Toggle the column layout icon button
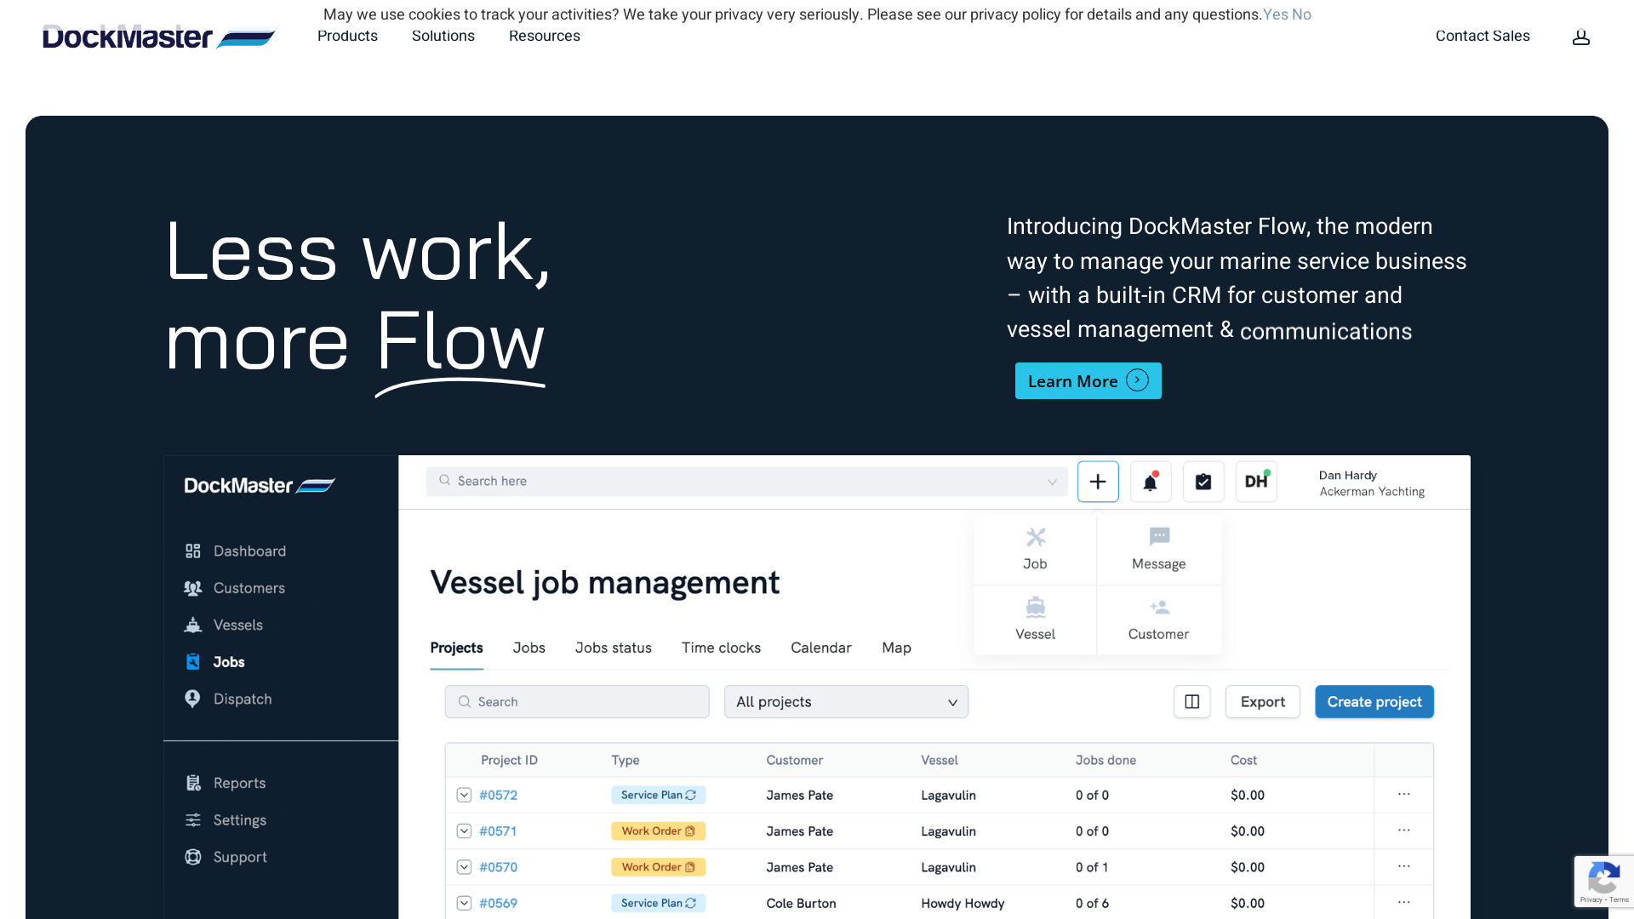The height and width of the screenshot is (919, 1634). (x=1192, y=702)
